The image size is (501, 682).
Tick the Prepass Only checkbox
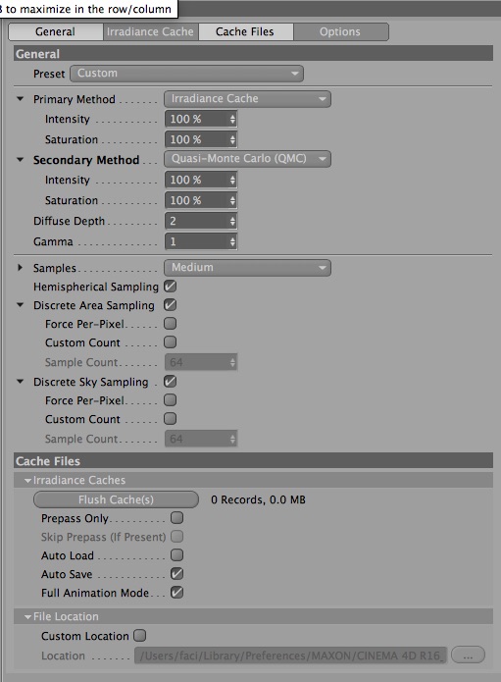(176, 517)
